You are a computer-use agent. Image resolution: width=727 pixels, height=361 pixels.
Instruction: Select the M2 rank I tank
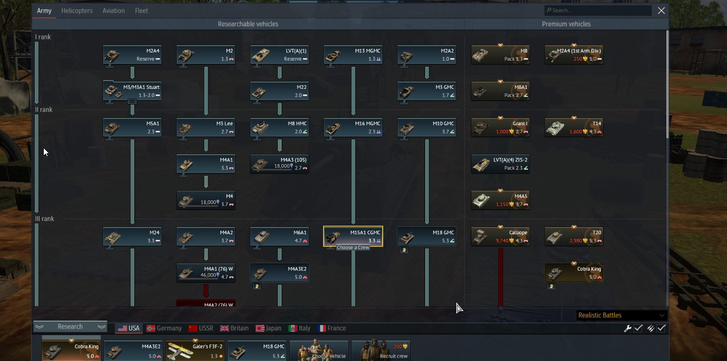(206, 55)
